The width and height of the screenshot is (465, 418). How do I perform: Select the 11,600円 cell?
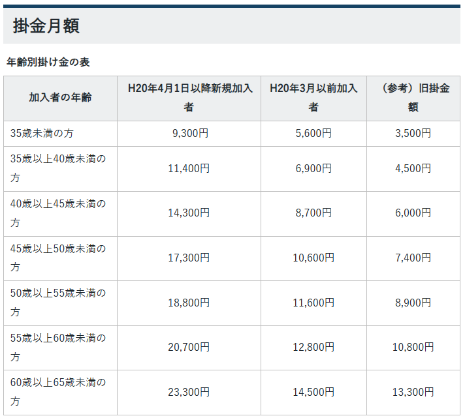[313, 303]
